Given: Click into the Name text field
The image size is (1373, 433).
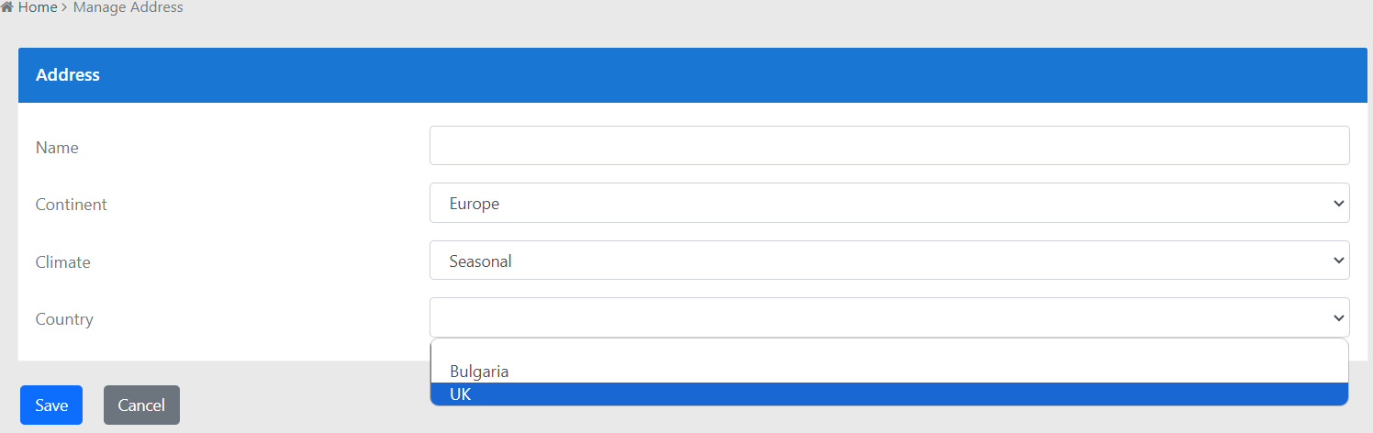Looking at the screenshot, I should [x=888, y=146].
